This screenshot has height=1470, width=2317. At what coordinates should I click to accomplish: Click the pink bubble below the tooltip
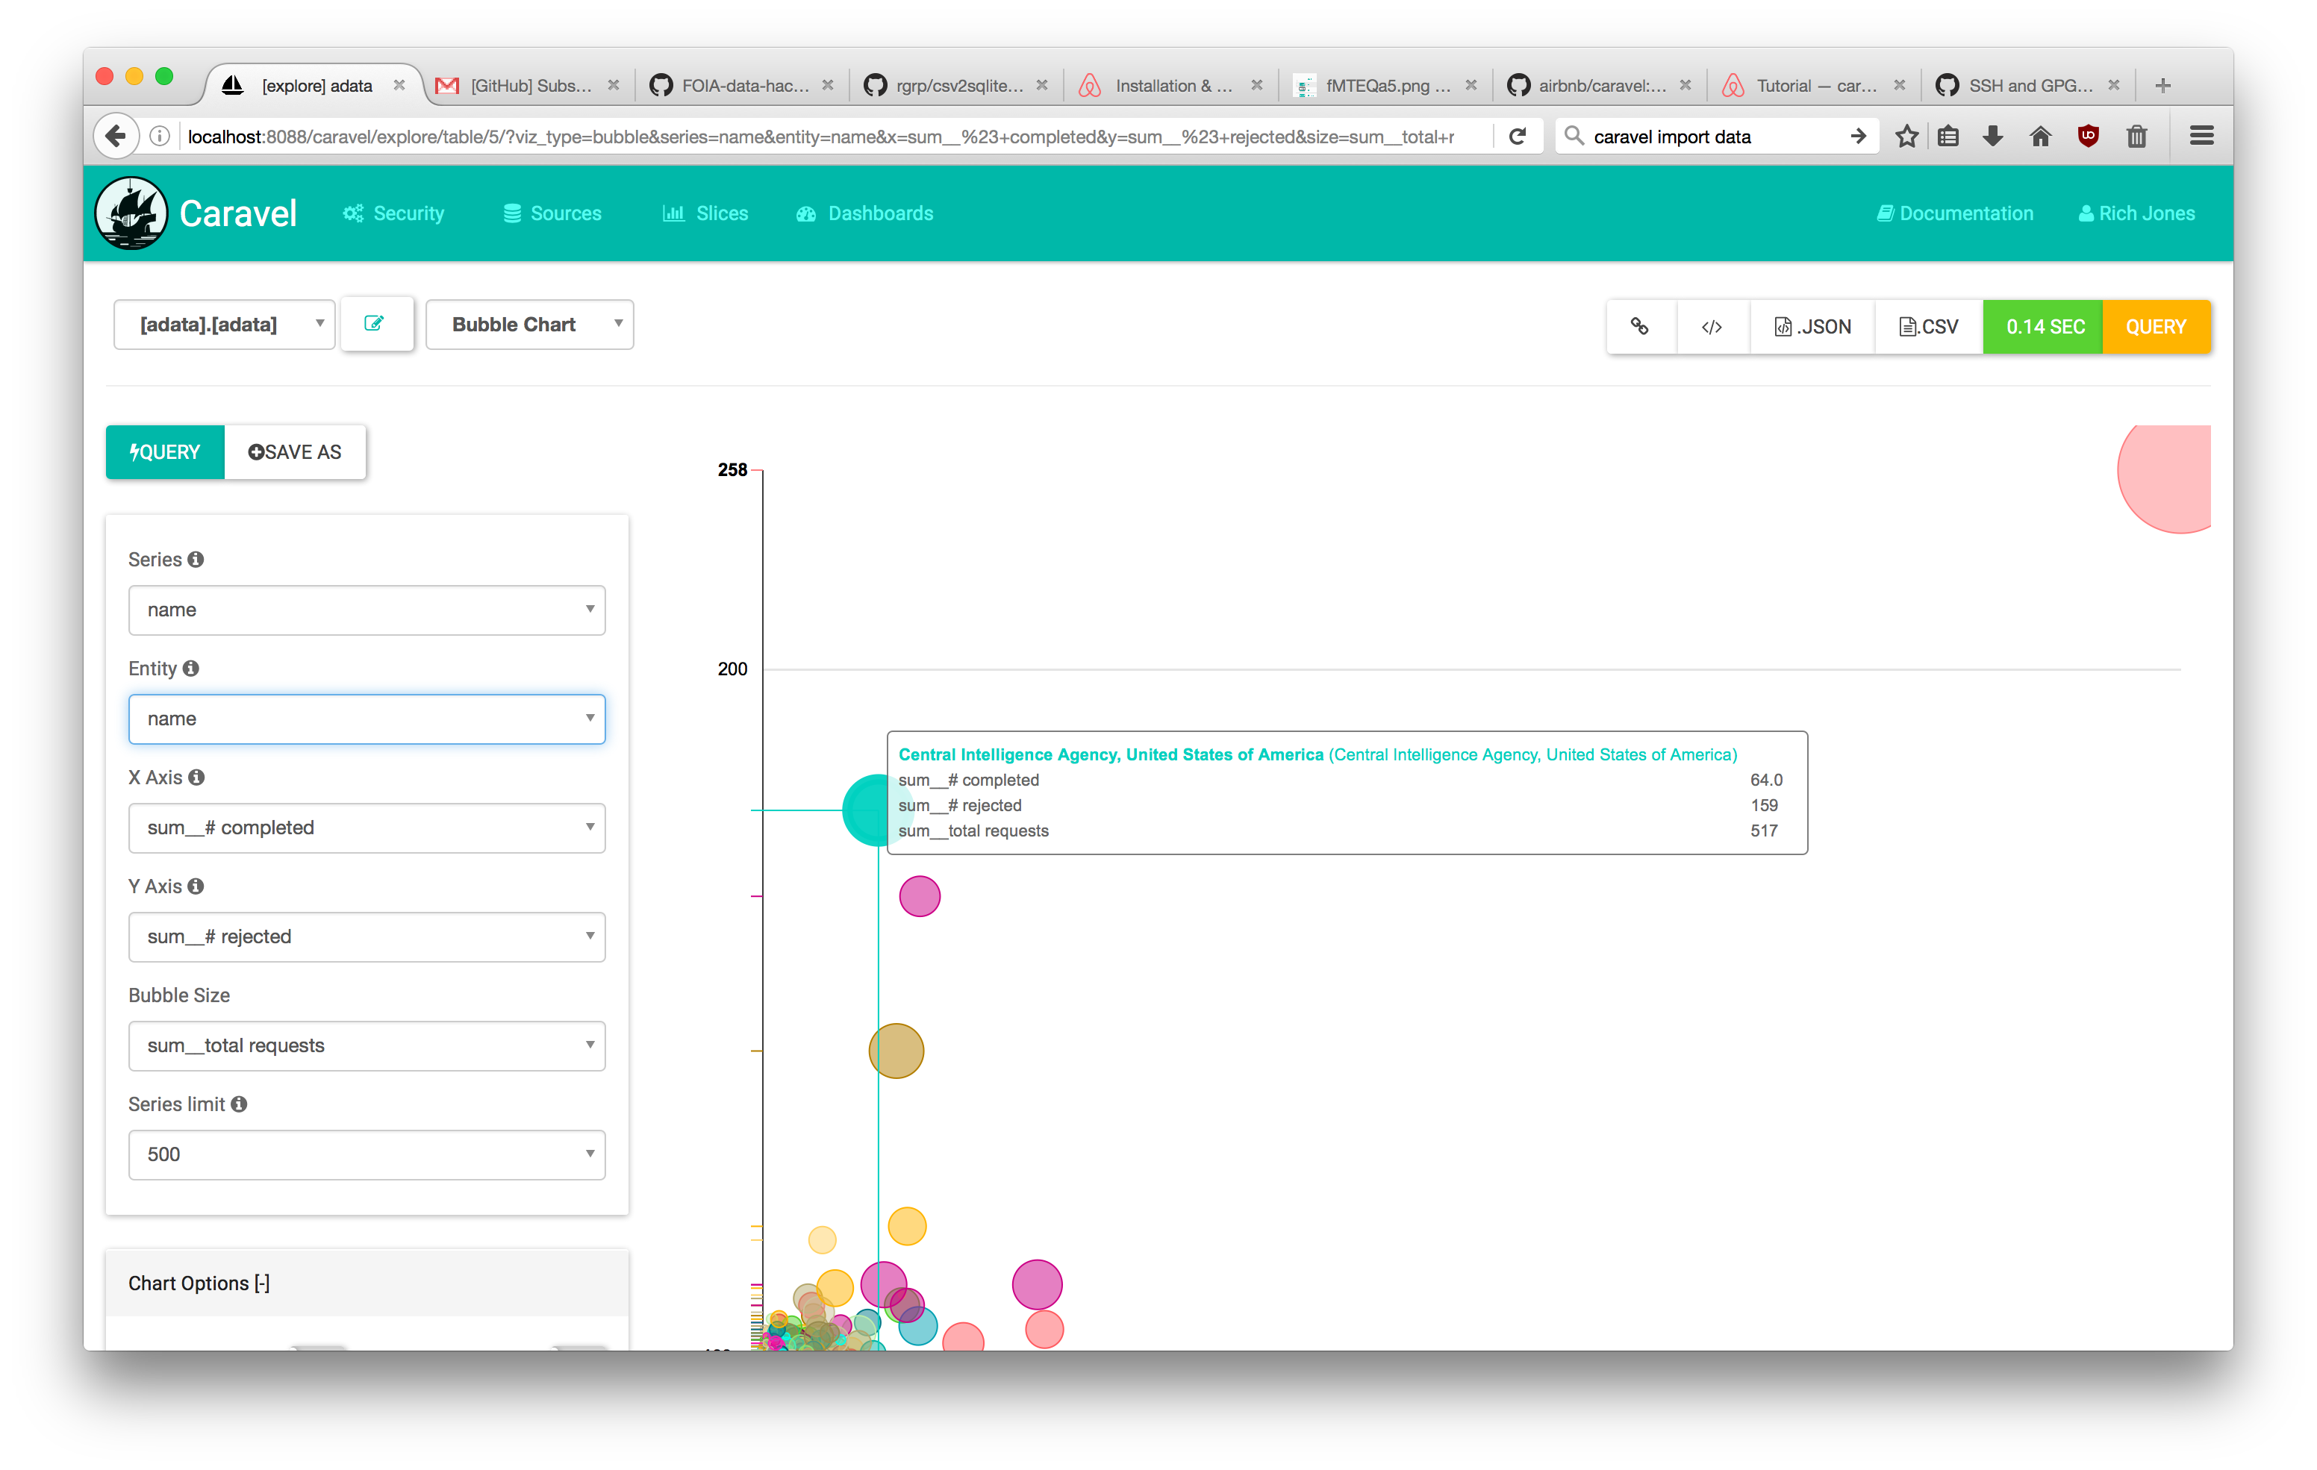[x=919, y=895]
